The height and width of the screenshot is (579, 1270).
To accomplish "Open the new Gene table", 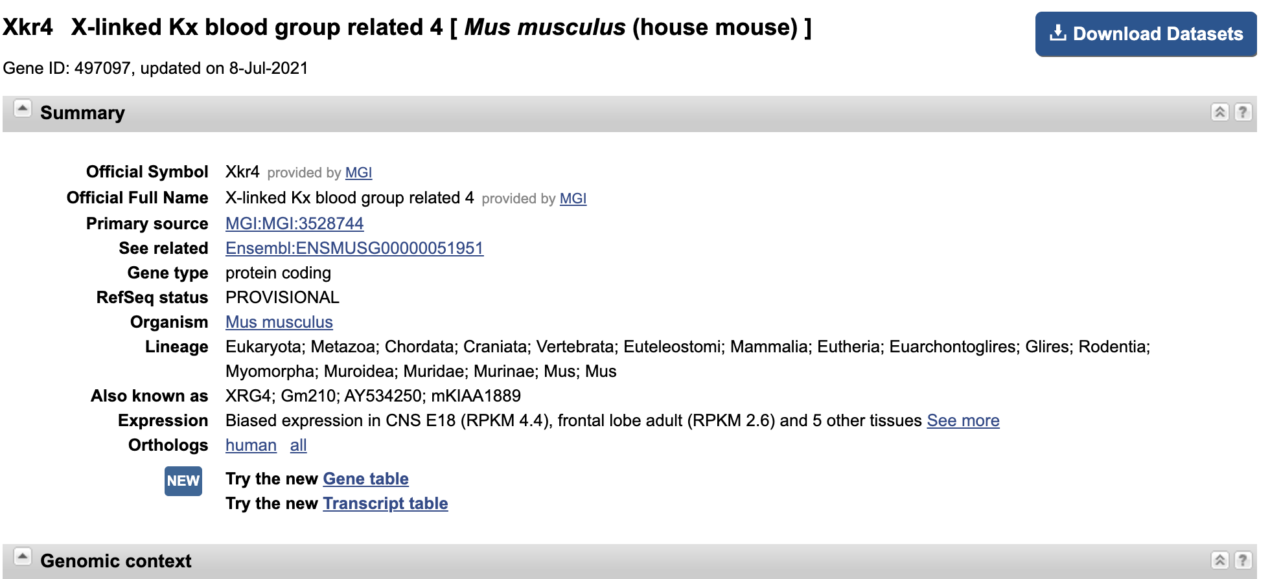I will click(365, 479).
